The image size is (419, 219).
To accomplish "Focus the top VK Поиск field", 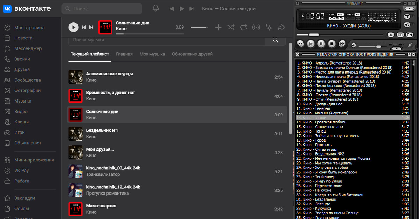I will tap(102, 9).
